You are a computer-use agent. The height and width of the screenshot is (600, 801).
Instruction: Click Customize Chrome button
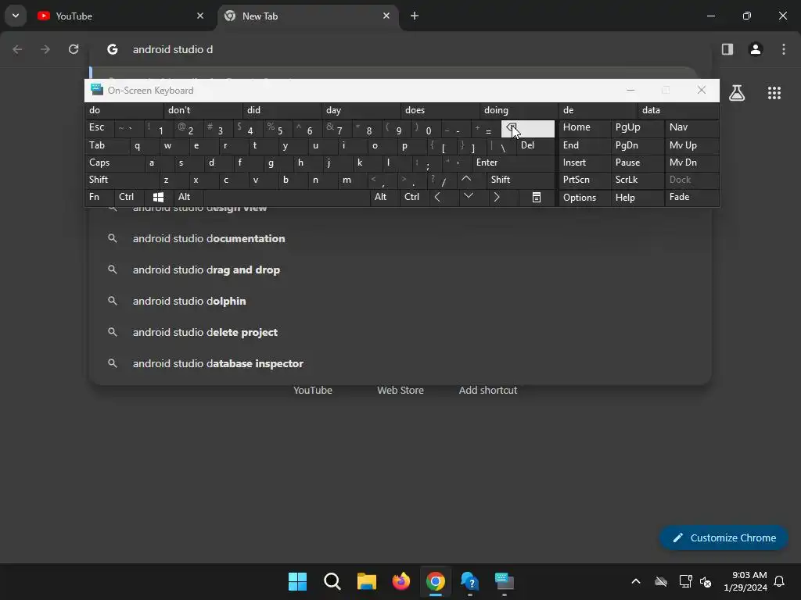[724, 537]
